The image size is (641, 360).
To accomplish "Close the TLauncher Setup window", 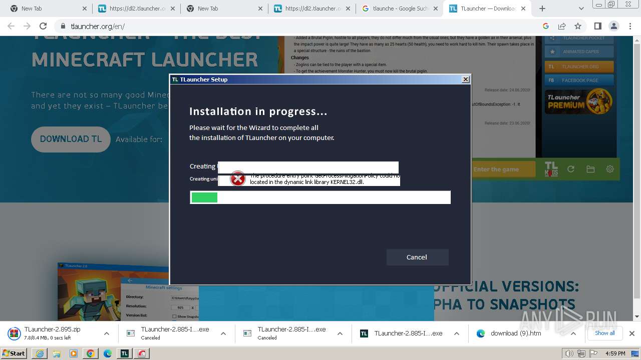I will (466, 79).
